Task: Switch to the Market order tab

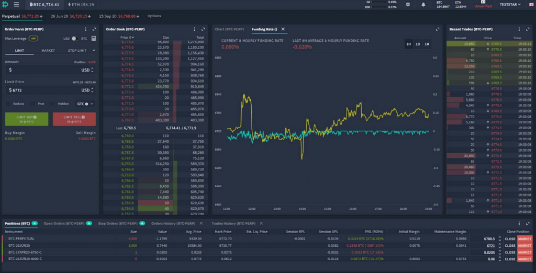Action: tap(48, 51)
